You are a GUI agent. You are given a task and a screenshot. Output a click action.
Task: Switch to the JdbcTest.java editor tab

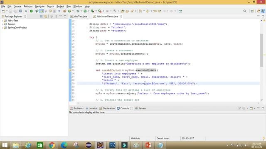tap(79, 17)
